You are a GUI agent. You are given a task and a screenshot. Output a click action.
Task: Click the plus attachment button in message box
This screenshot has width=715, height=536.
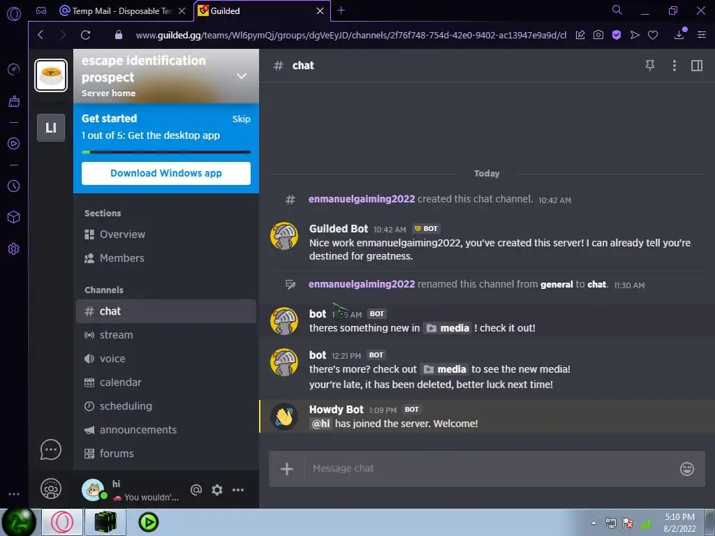point(287,468)
